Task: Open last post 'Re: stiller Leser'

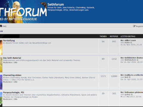Action: point(128,40)
